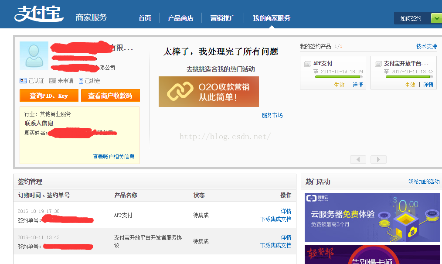This screenshot has width=442, height=264.
Task: Click the 至 2017-10-19 18:09 expiry date
Action: [x=338, y=72]
